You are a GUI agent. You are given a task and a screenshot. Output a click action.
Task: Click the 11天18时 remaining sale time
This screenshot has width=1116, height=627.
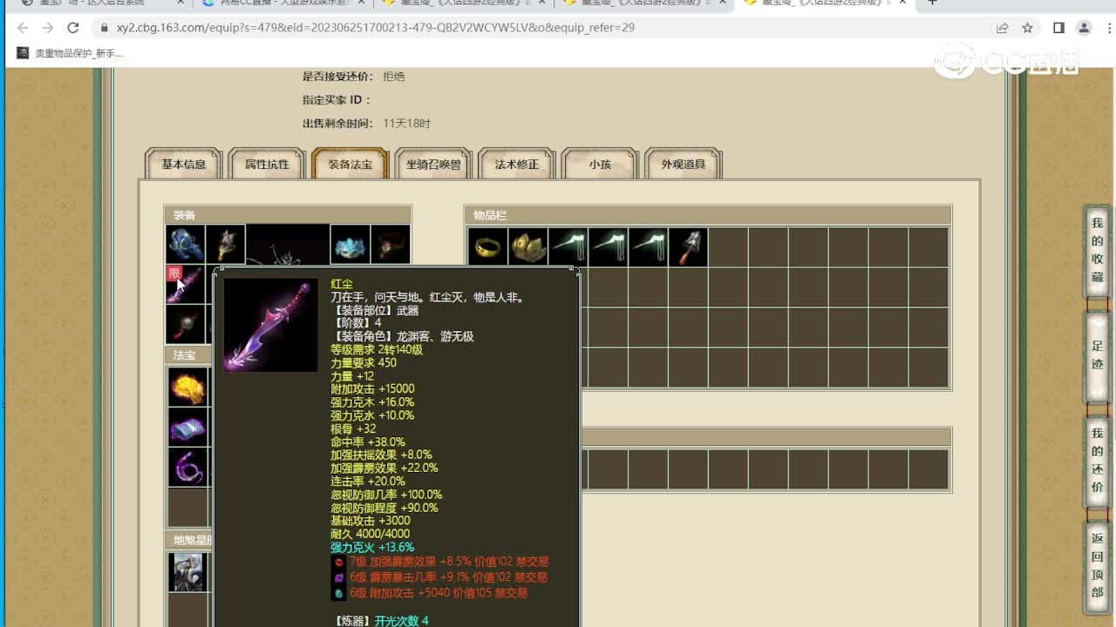point(407,124)
